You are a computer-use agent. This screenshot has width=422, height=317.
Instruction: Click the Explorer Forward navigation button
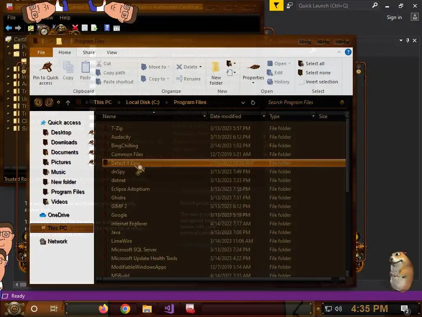(x=49, y=102)
